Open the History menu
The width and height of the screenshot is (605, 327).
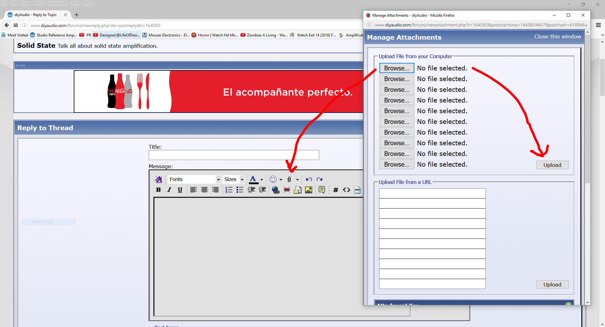(39, 3)
